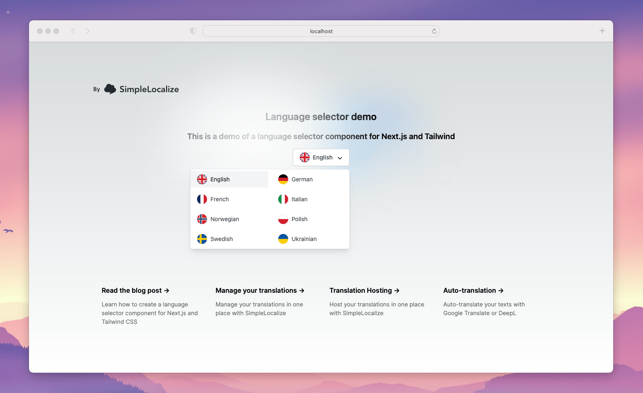Click the privacy shield icon in toolbar
The width and height of the screenshot is (643, 393).
pyautogui.click(x=193, y=31)
